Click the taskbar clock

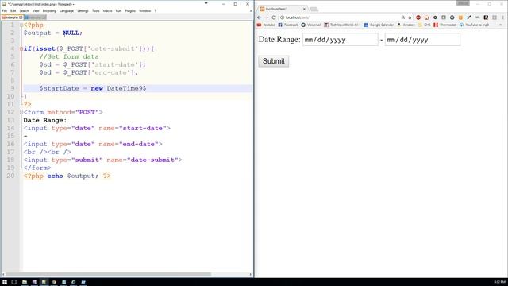500,282
